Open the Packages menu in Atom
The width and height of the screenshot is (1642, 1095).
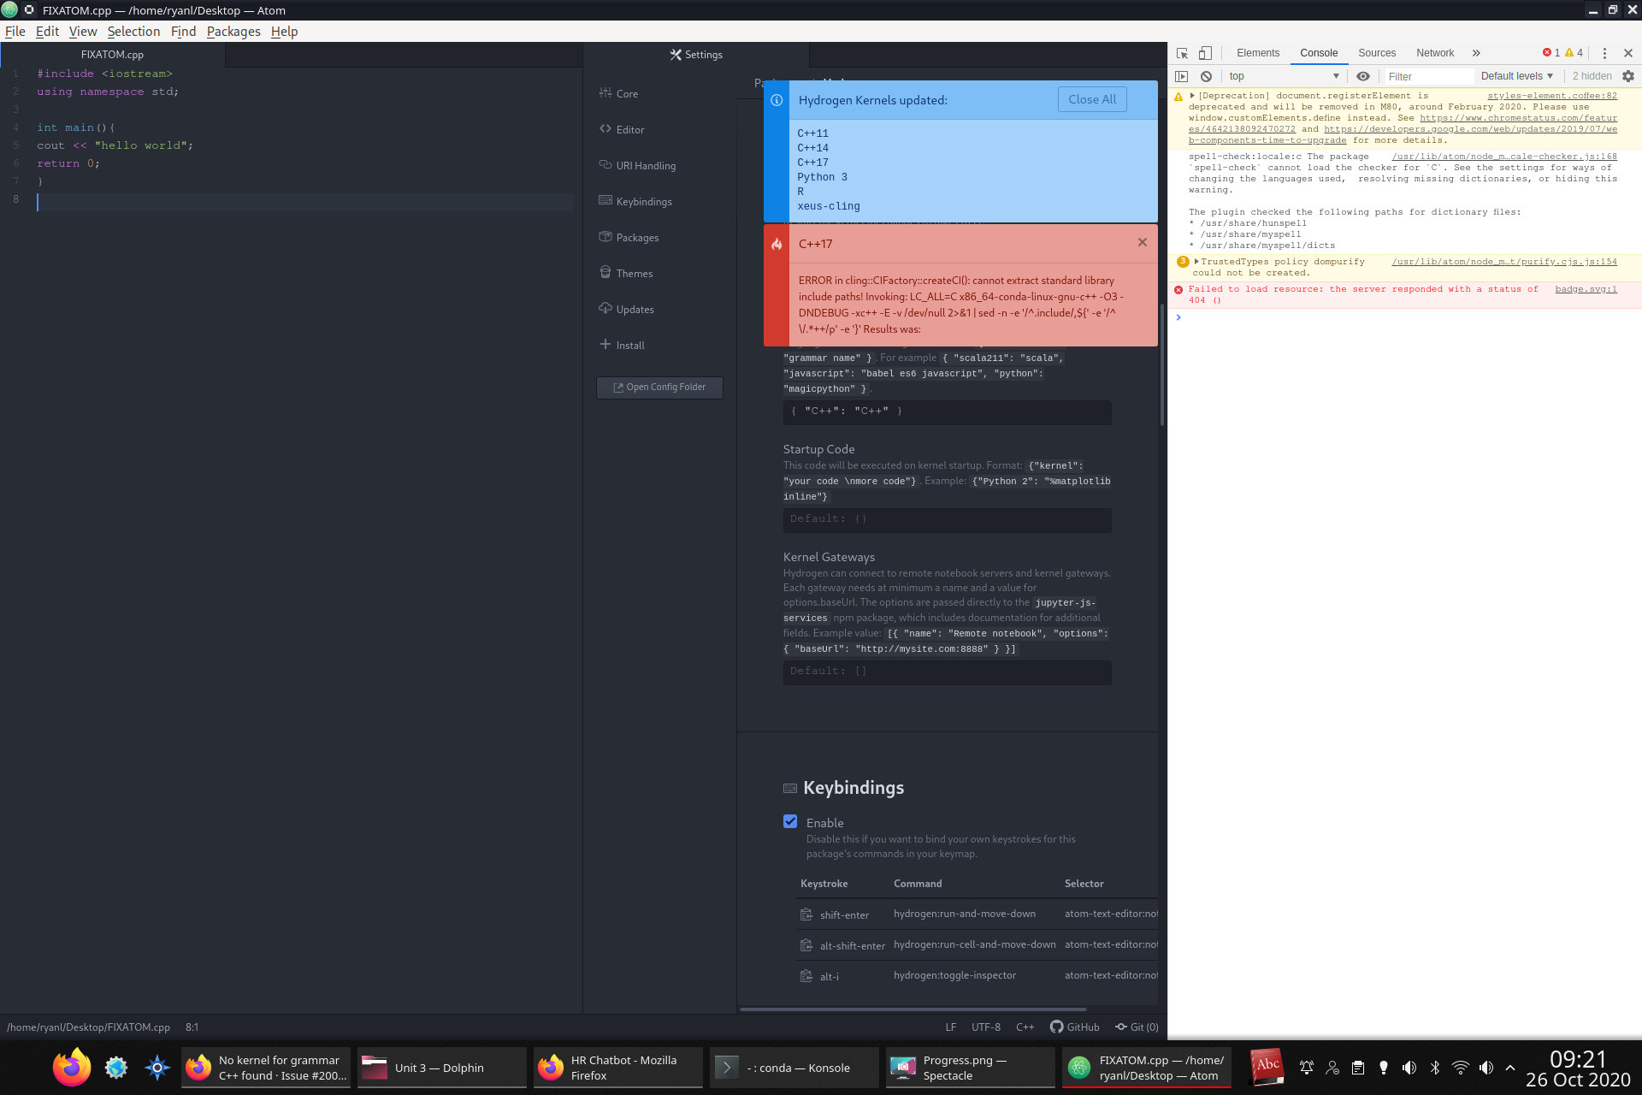point(233,31)
